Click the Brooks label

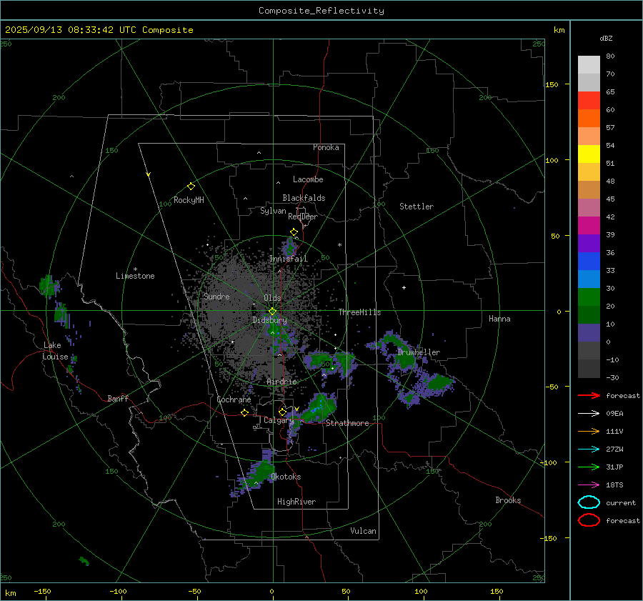tap(508, 500)
